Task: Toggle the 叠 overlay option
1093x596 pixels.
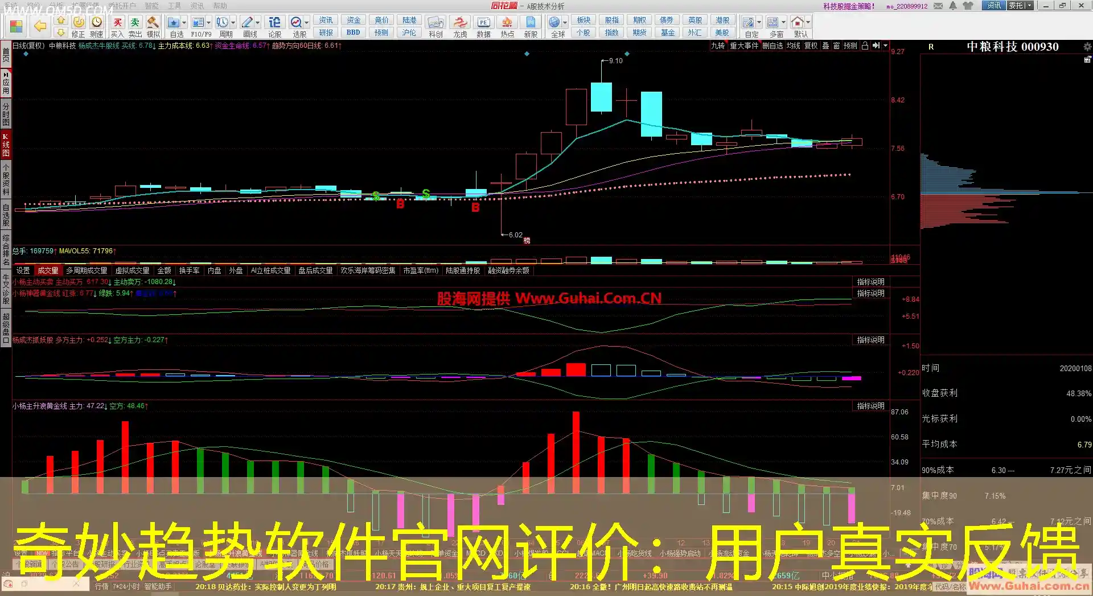Action: click(825, 46)
